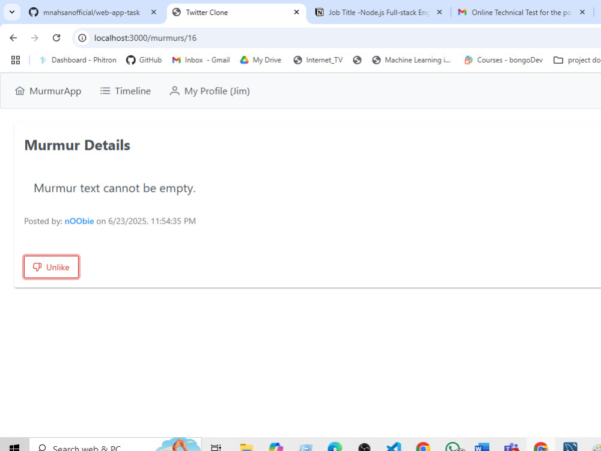Open the Chrome apps grid shortcut
This screenshot has width=601, height=451.
pos(16,60)
